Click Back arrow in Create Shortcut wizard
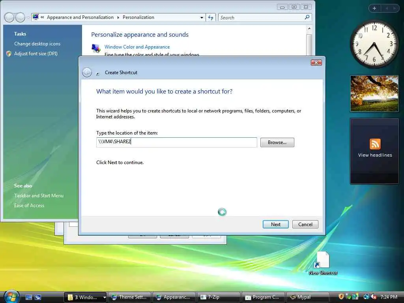The width and height of the screenshot is (404, 303). 87,73
